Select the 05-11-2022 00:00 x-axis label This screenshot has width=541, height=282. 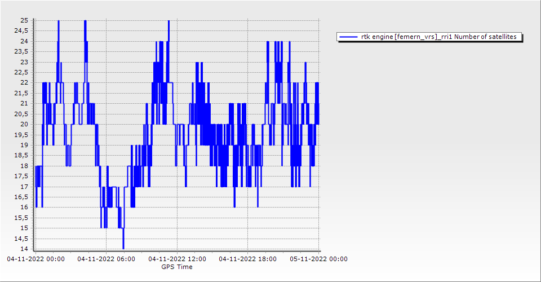coord(318,259)
